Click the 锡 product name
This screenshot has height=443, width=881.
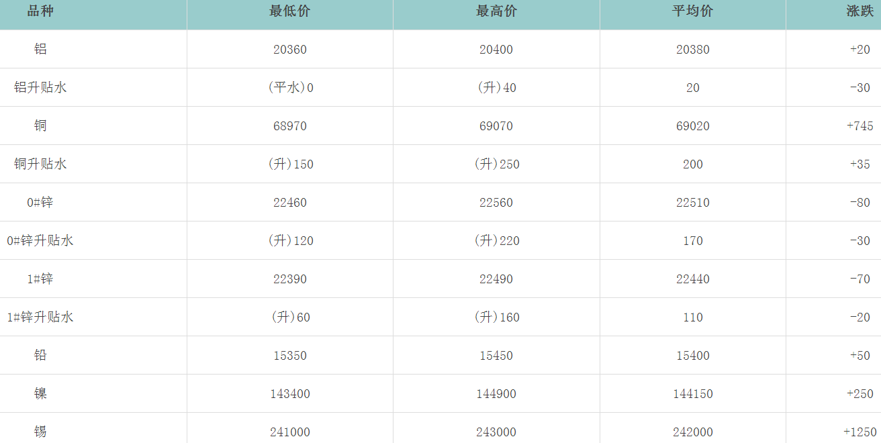tap(40, 432)
